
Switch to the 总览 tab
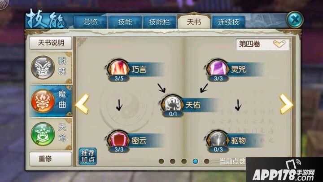[x=91, y=22]
